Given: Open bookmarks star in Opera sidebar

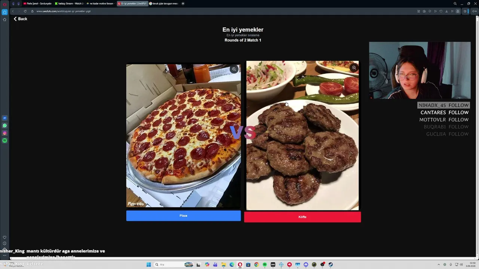Looking at the screenshot, I should (x=4, y=19).
